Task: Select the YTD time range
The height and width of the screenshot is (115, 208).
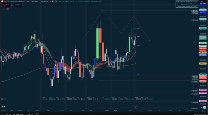Action: coord(22,114)
